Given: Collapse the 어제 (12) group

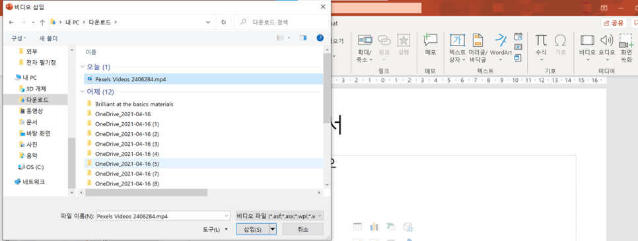Looking at the screenshot, I should [83, 92].
